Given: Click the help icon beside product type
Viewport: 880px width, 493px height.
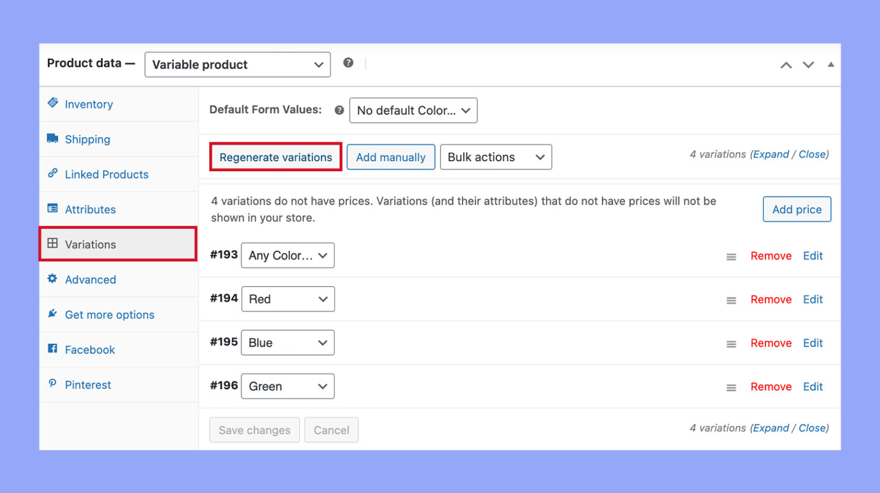Looking at the screenshot, I should point(348,63).
